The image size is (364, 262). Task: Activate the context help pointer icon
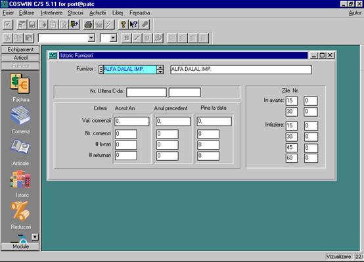pos(134,24)
